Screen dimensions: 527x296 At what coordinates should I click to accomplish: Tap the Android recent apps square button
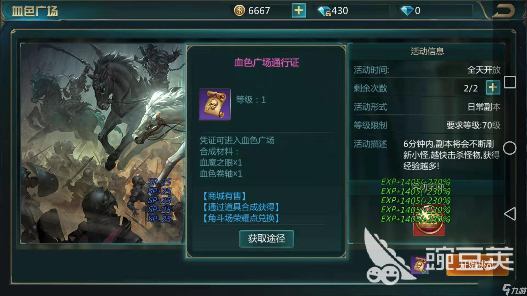click(510, 82)
